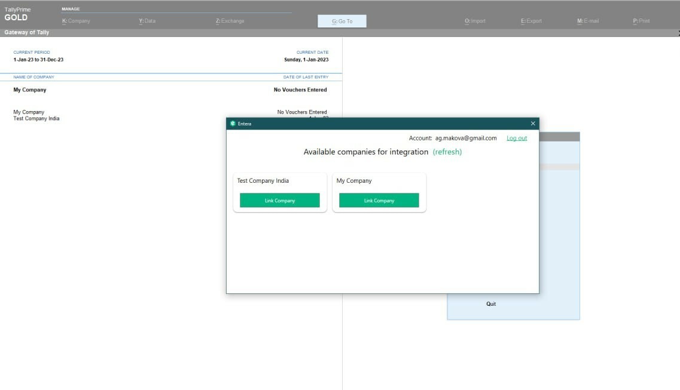Click the TallyPrime GOLD logo
The image size is (680, 390).
tap(17, 14)
